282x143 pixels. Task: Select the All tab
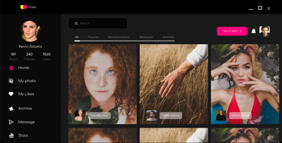(x=77, y=37)
